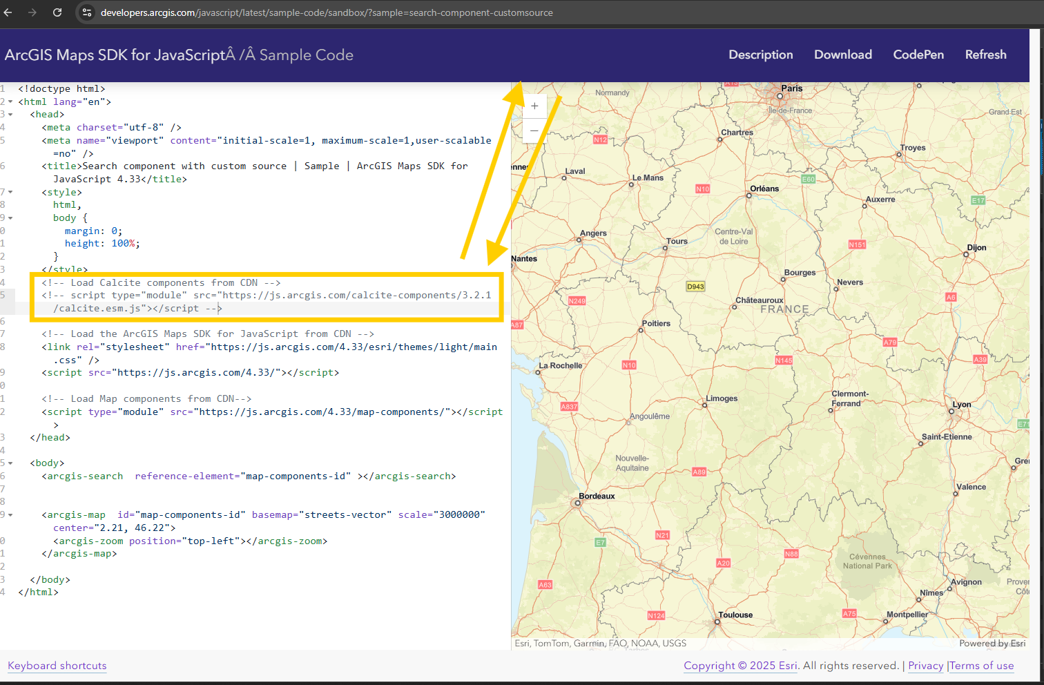Open the sample in CodePen
1044x685 pixels.
[918, 55]
